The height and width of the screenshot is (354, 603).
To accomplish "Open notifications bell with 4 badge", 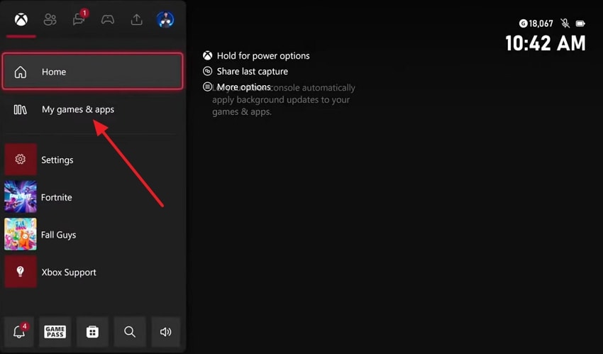I will 19,331.
